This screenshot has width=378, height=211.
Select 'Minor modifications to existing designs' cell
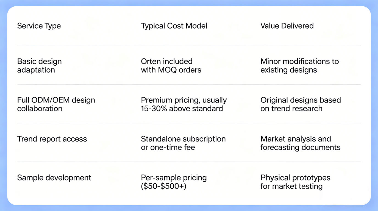pos(299,65)
